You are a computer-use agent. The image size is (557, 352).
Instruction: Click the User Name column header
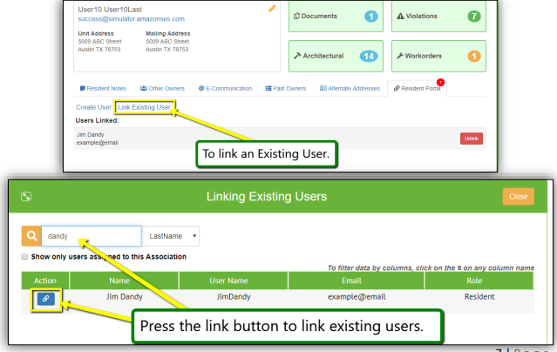[x=234, y=281]
